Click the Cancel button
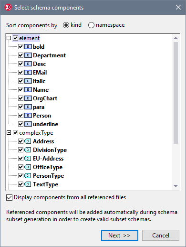Image resolution: width=186 pixels, height=247 pixels. 161,235
